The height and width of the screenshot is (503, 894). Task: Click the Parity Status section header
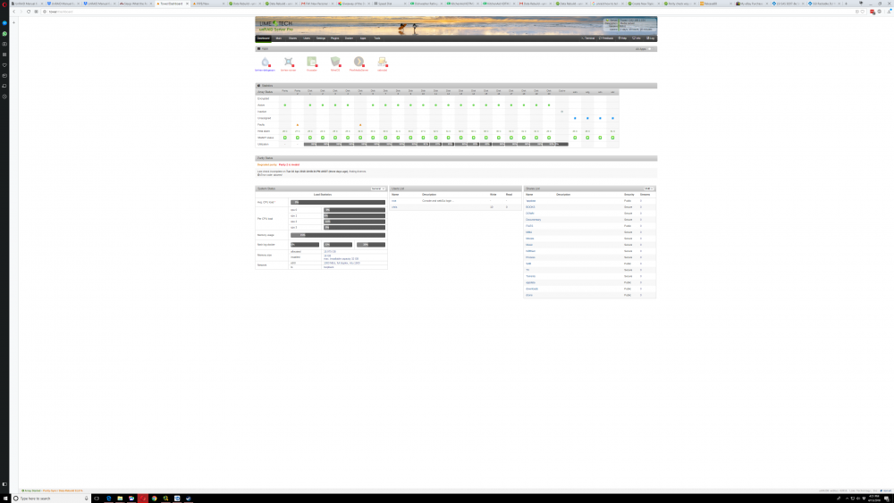click(x=456, y=158)
